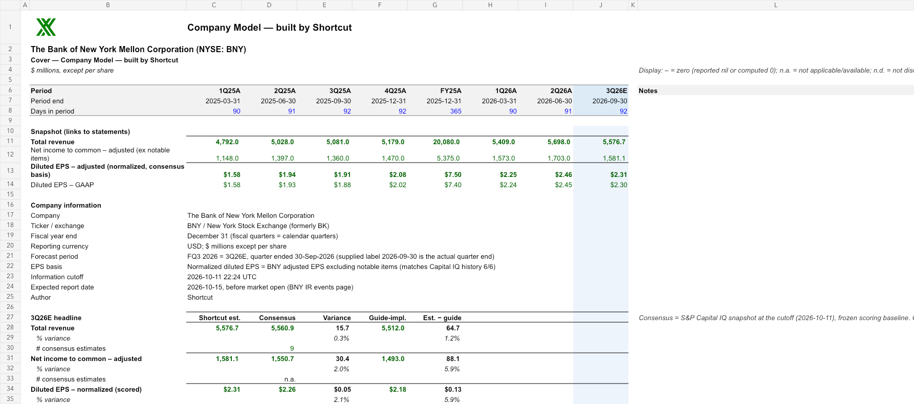Click the FY25A total revenue value 20,080.0

[446, 142]
